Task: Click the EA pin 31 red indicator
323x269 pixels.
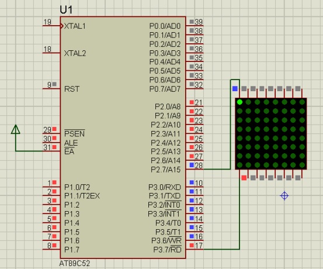Action: [x=54, y=147]
